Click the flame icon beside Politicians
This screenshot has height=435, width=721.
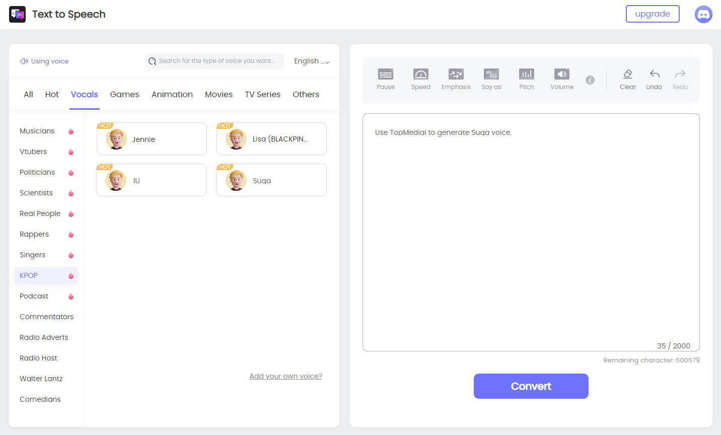pos(71,173)
